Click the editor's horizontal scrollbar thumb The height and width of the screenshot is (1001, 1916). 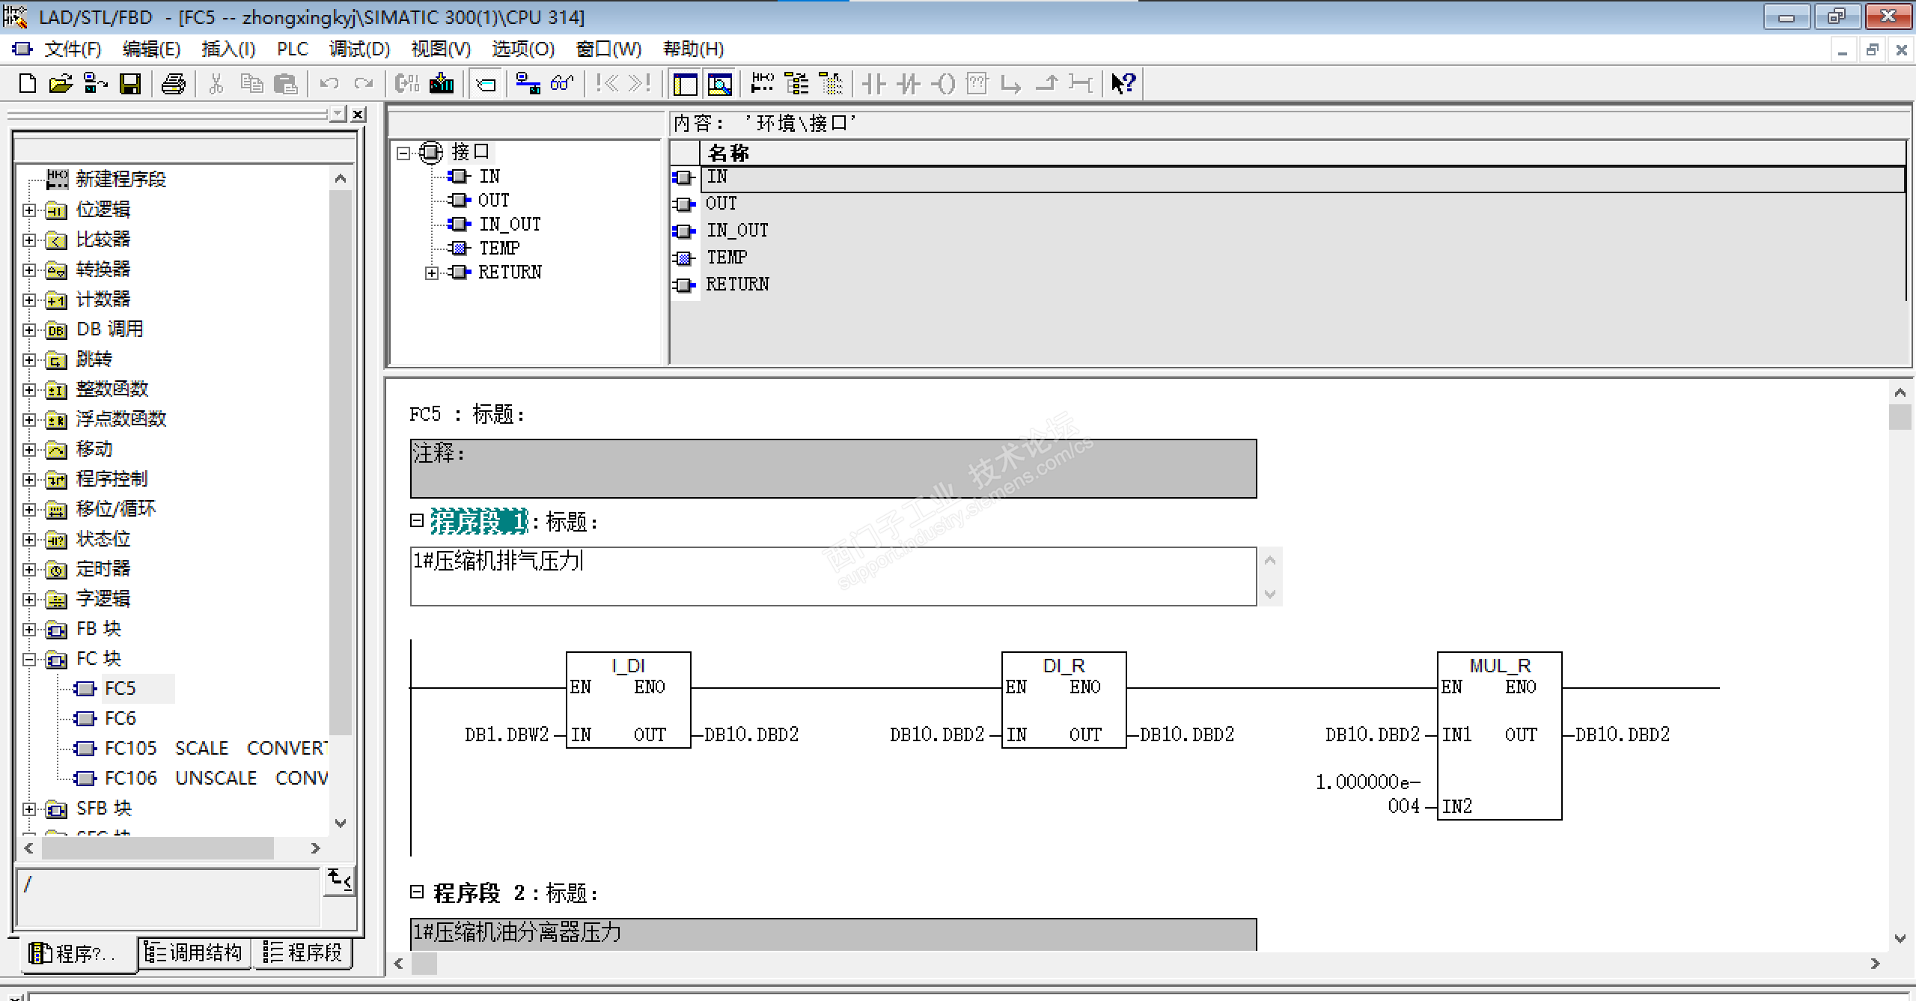click(x=424, y=964)
